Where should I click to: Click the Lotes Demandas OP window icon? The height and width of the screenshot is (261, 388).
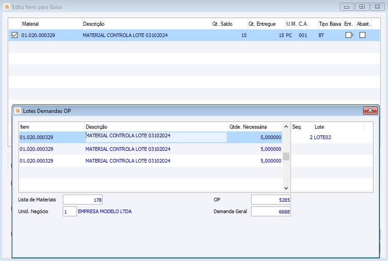(17, 111)
